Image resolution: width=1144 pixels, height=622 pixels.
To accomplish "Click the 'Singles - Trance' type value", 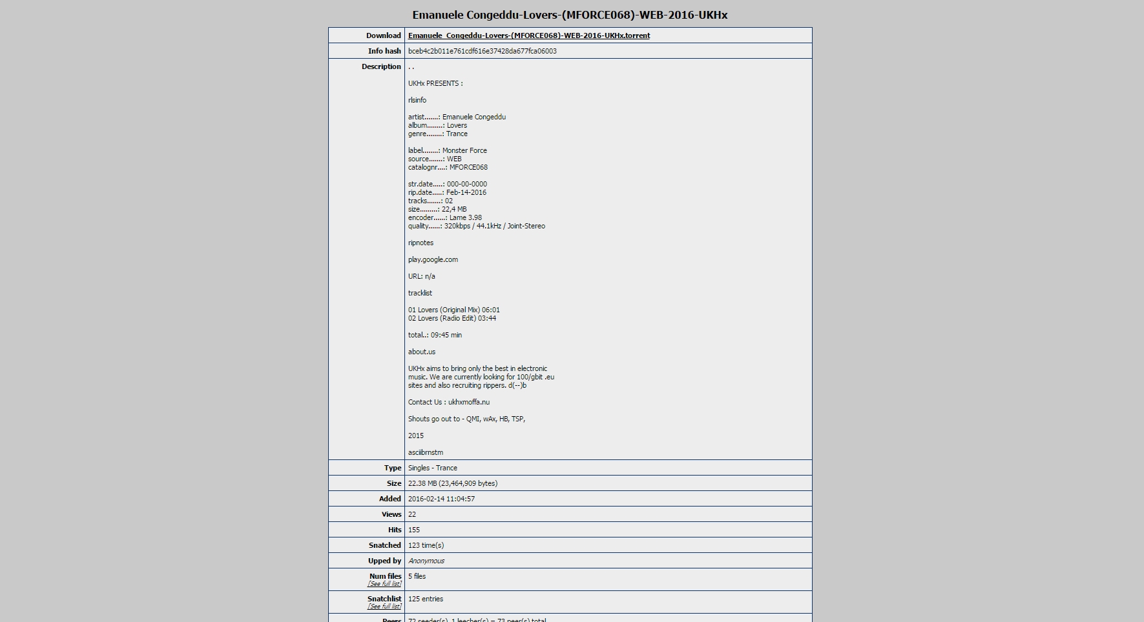I will click(x=432, y=468).
